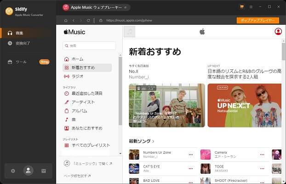
Task: Click the ポップアッププレイヤー button
Action: [258, 20]
